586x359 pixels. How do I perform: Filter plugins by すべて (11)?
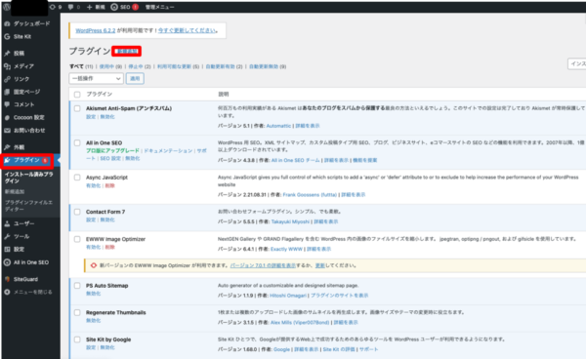[x=81, y=66]
